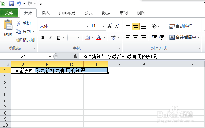This screenshot has height=128, width=205.
Task: Switch to the 数据 (Data) tab
Action: [x=106, y=13]
